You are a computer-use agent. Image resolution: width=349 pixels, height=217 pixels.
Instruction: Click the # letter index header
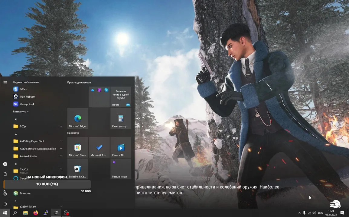tap(16, 119)
